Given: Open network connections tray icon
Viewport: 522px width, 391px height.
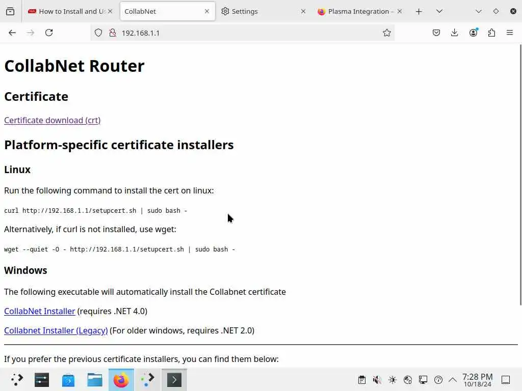Looking at the screenshot, I should (x=408, y=380).
